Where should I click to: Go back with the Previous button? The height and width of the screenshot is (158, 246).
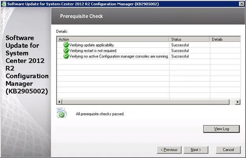tap(169, 150)
